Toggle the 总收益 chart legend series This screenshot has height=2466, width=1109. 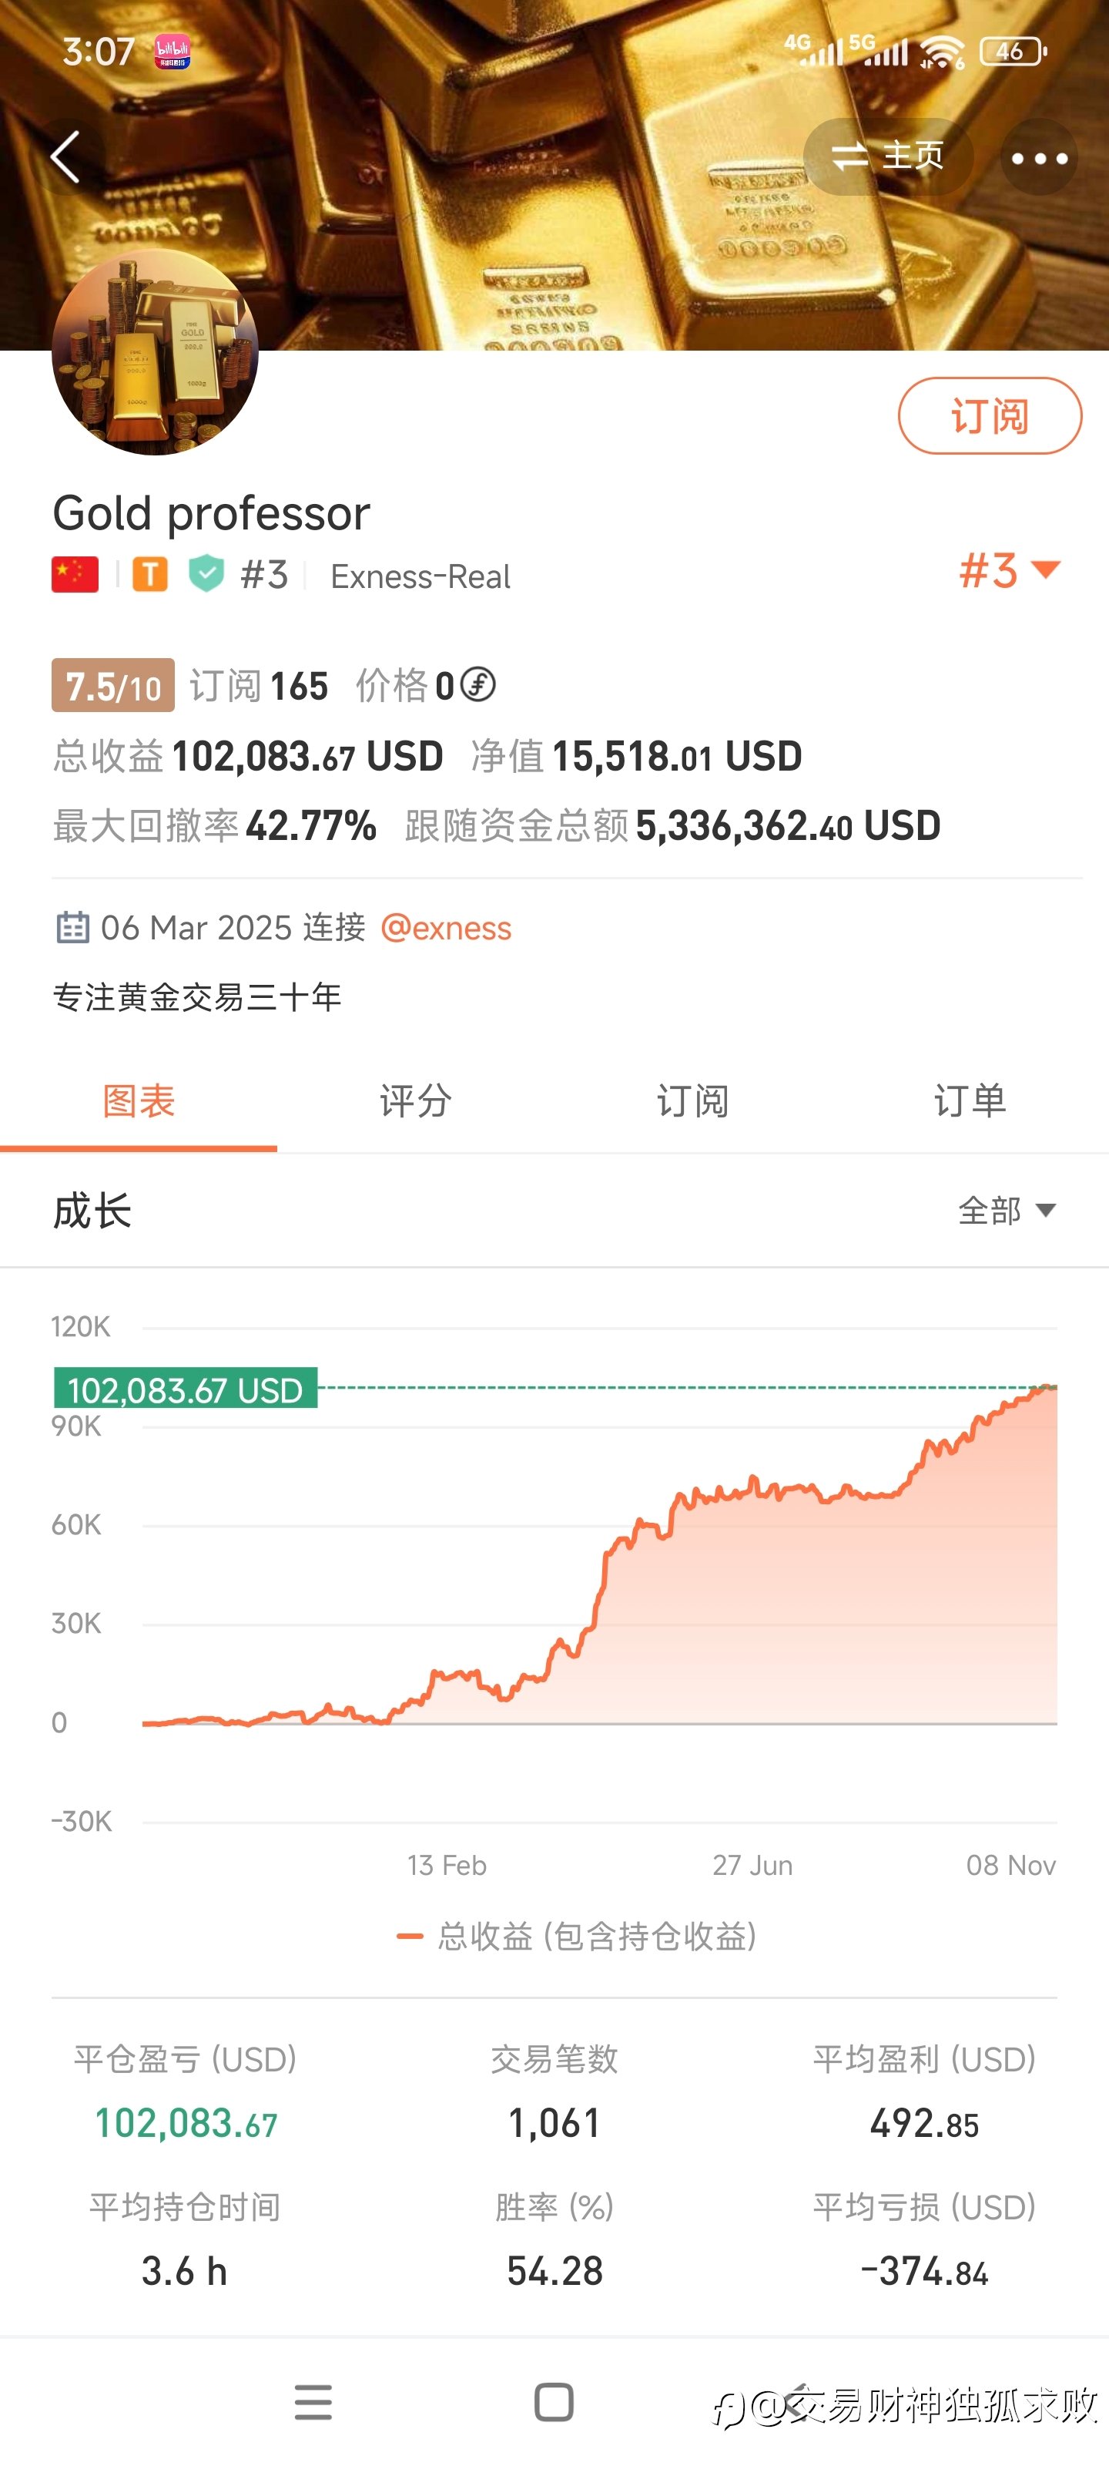577,1936
